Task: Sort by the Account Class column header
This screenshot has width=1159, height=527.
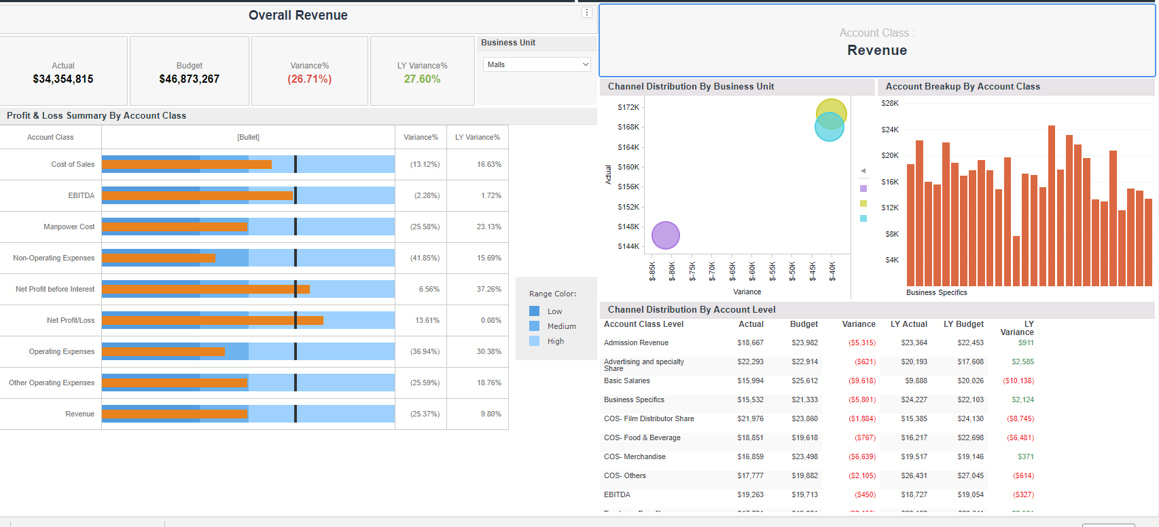Action: coord(50,137)
